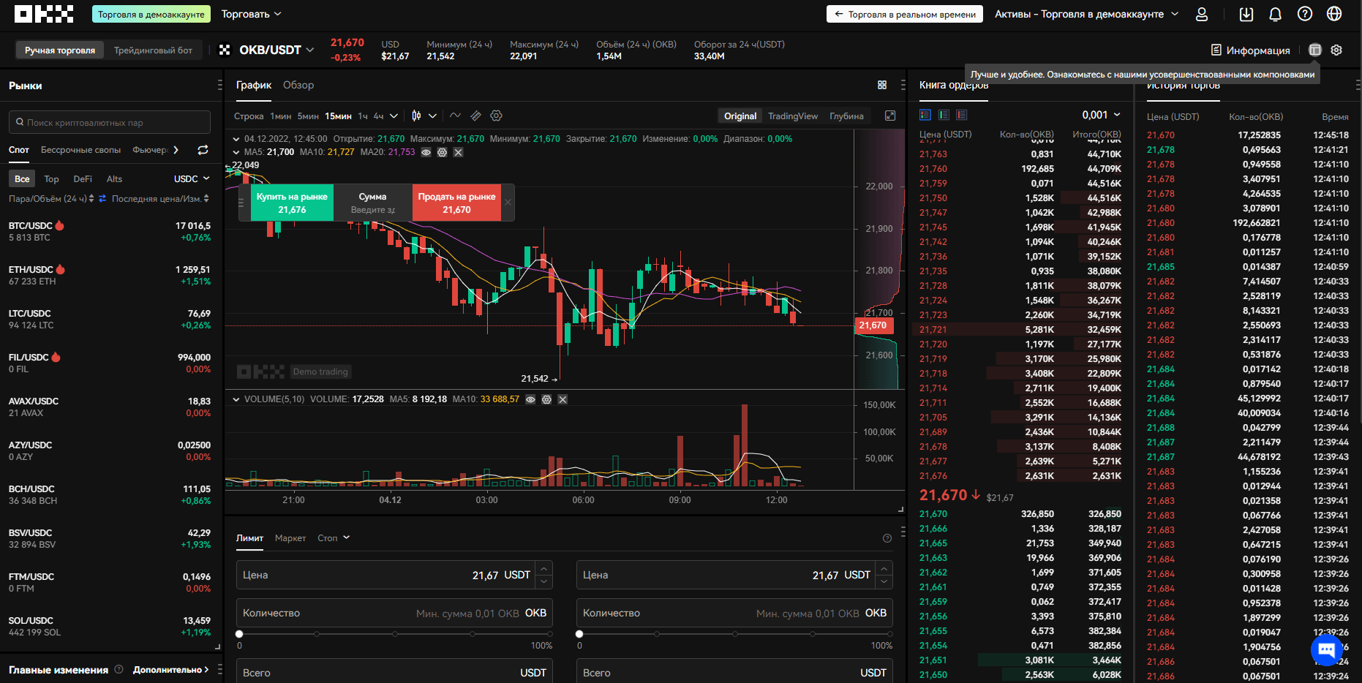Open the live chat support bubble
Image resolution: width=1362 pixels, height=683 pixels.
1326,649
